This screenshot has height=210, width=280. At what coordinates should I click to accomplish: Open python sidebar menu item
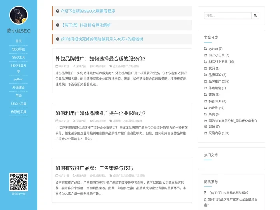click(x=19, y=79)
